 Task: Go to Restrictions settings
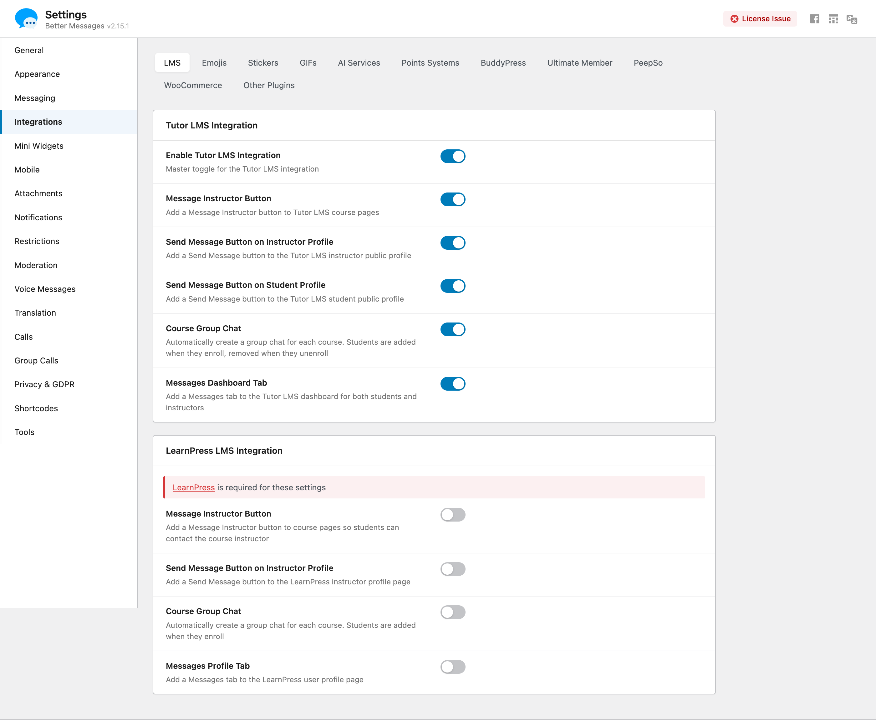(69, 241)
